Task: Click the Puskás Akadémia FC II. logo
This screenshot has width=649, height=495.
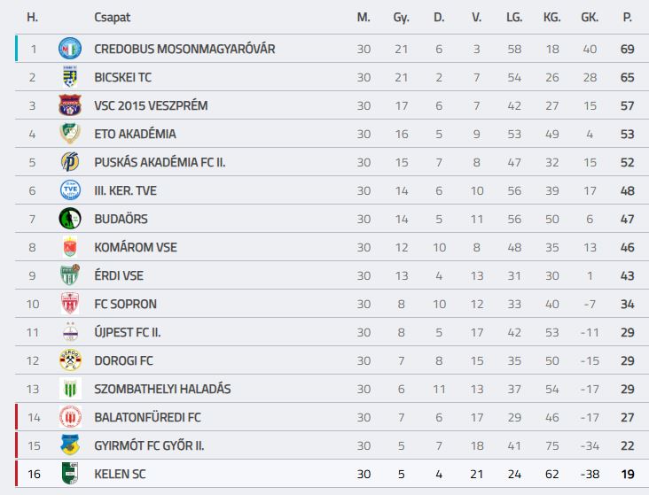Action: [70, 162]
